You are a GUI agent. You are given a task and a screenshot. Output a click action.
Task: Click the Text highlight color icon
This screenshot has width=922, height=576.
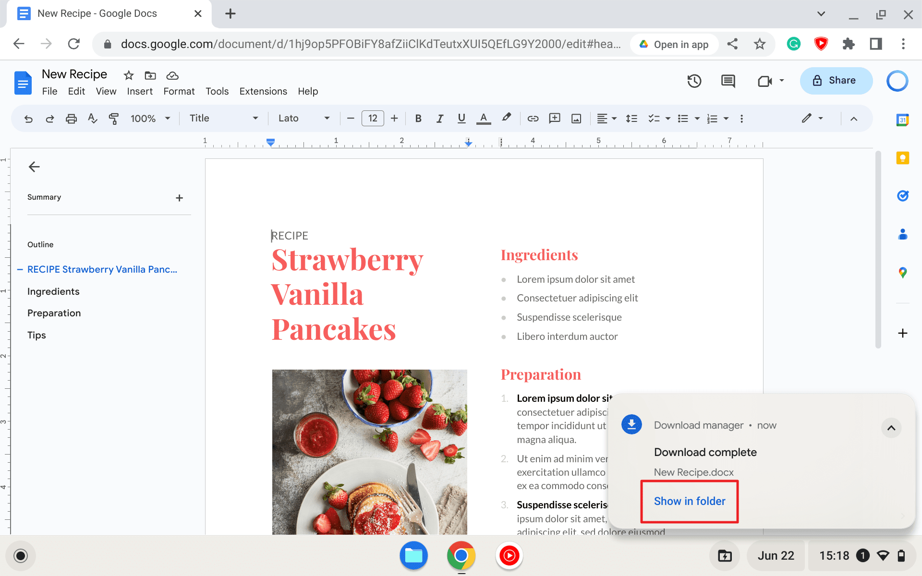507,118
